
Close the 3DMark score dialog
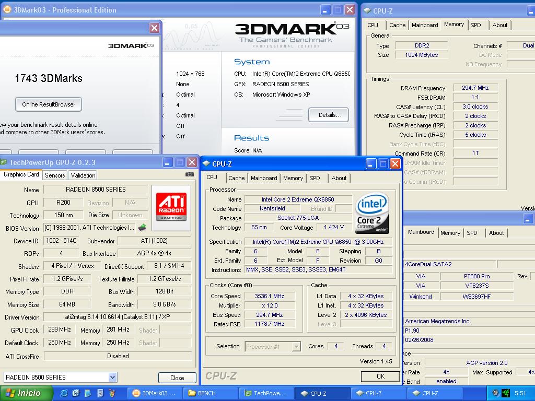click(154, 28)
